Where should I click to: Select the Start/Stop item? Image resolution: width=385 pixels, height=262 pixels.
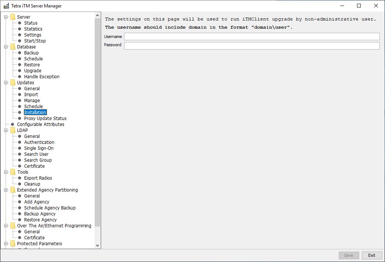click(35, 41)
